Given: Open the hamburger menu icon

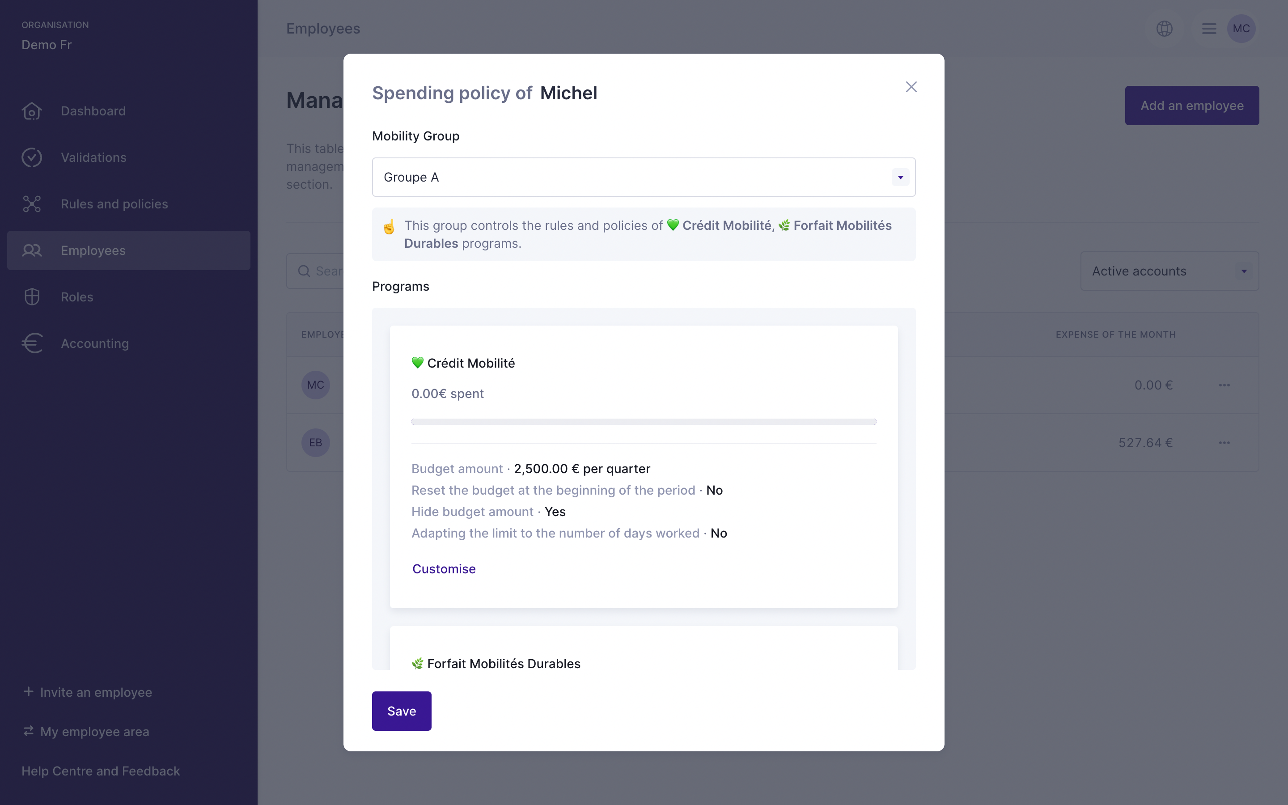Looking at the screenshot, I should [1209, 29].
